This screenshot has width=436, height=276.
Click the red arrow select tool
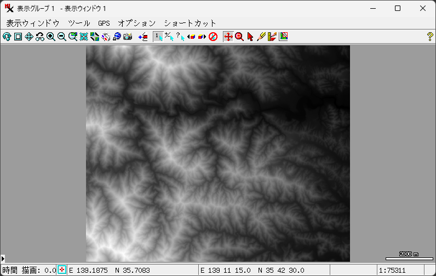[x=250, y=37]
